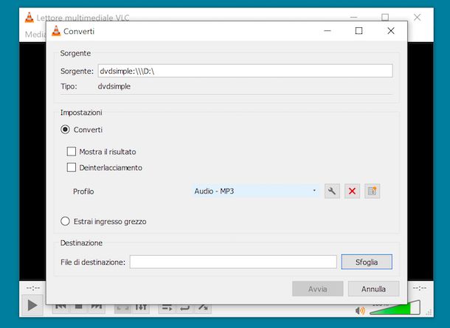Click the 'dvdsimple' Tipo value text
The width and height of the screenshot is (450, 328).
tap(114, 86)
